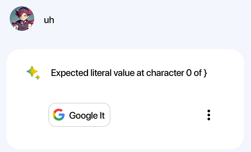Click the large four-pointed Gemini star
251x152 pixels.
[32, 72]
